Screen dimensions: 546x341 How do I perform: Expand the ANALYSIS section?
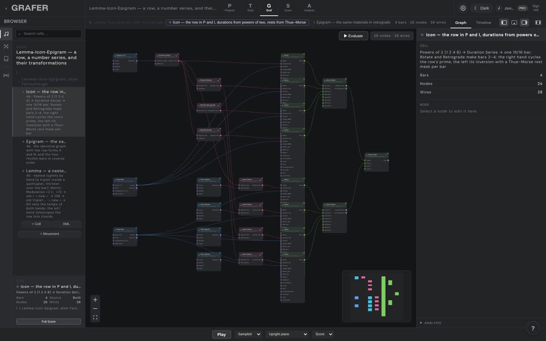coord(431,323)
